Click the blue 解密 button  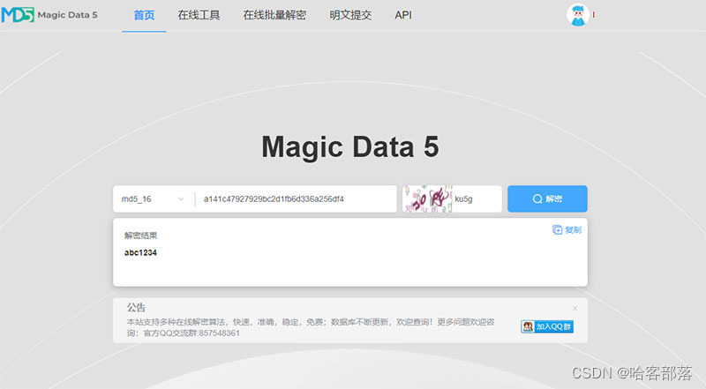[x=547, y=198]
